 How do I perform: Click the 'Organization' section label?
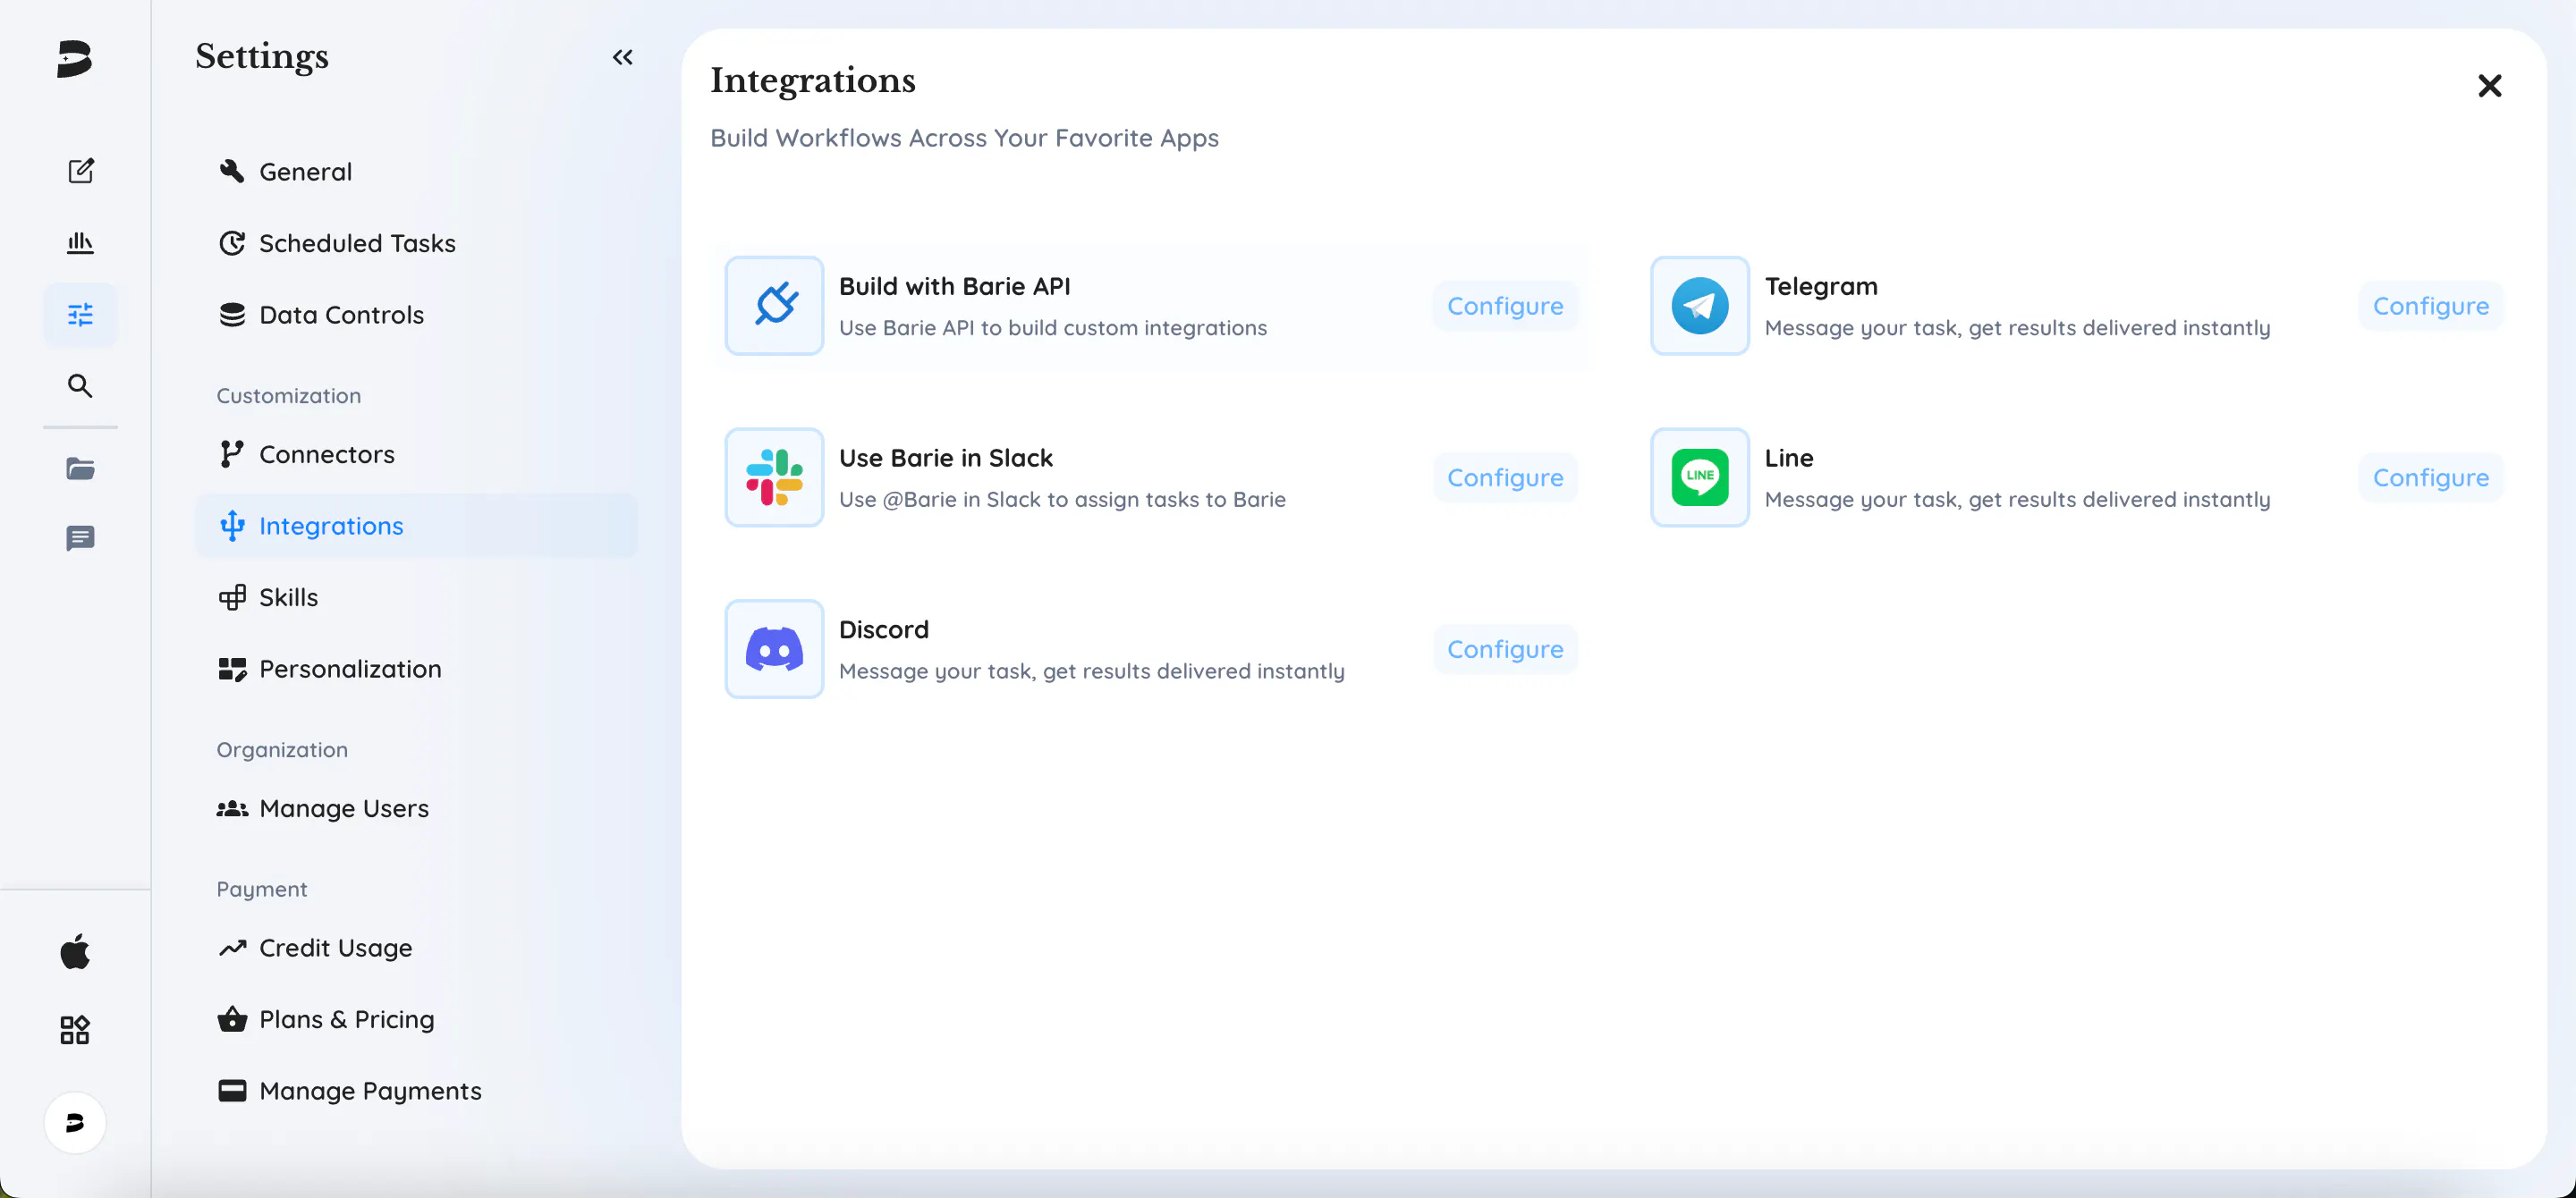(x=282, y=749)
